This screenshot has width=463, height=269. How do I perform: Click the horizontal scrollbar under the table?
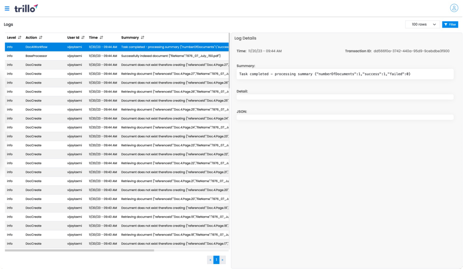79,250
